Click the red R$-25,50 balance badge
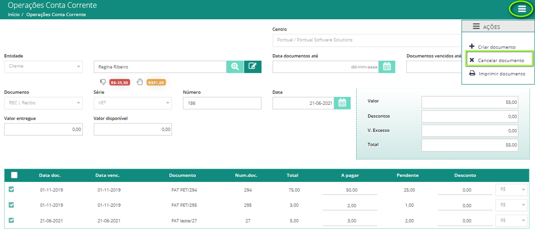This screenshot has height=232, width=535. (x=120, y=82)
